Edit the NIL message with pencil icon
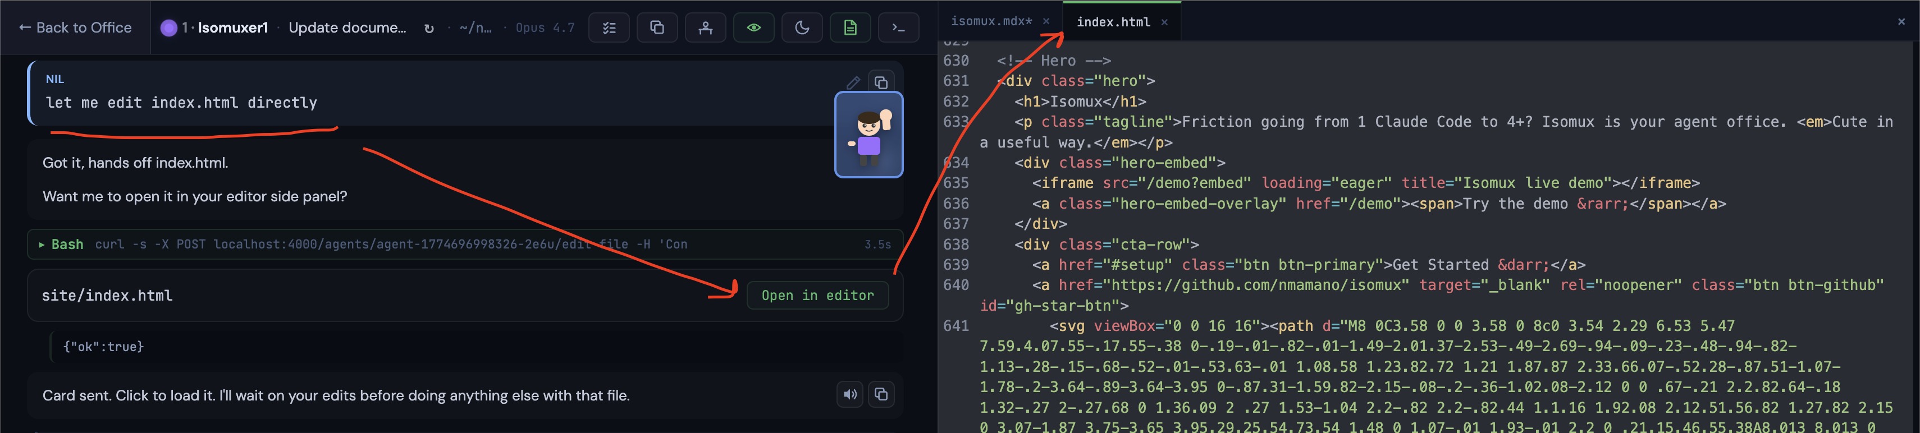 (853, 82)
